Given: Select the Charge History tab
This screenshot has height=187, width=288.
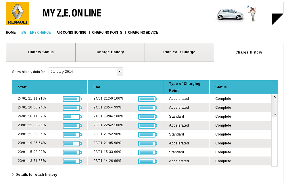Looking at the screenshot, I should coord(249,52).
